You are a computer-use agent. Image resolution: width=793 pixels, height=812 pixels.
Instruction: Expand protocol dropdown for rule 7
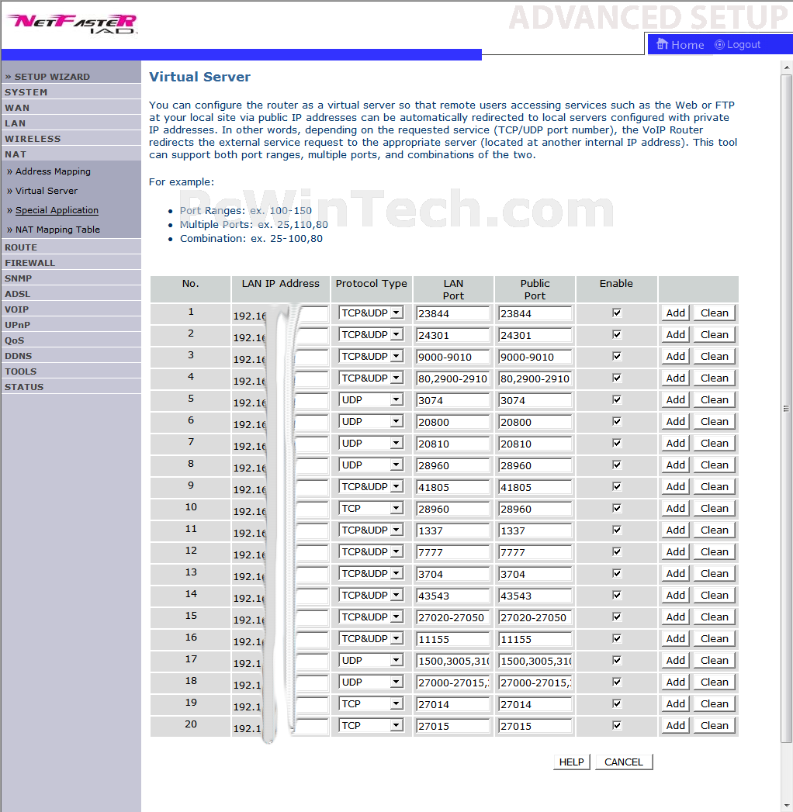[371, 444]
